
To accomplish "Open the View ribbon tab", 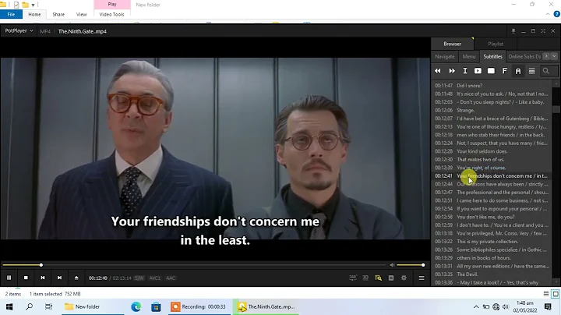I will click(x=82, y=14).
